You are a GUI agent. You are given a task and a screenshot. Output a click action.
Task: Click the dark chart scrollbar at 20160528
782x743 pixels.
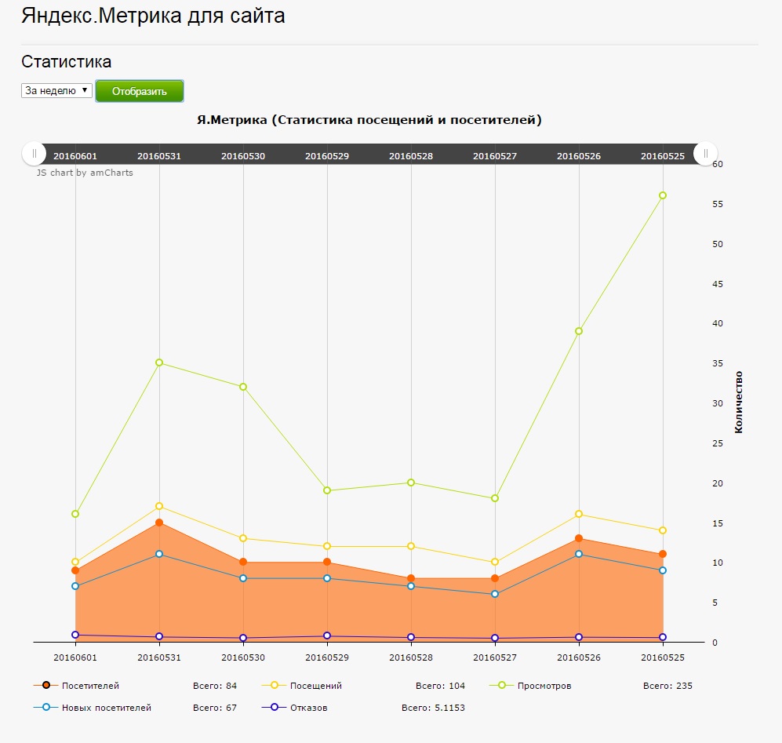[x=411, y=155]
